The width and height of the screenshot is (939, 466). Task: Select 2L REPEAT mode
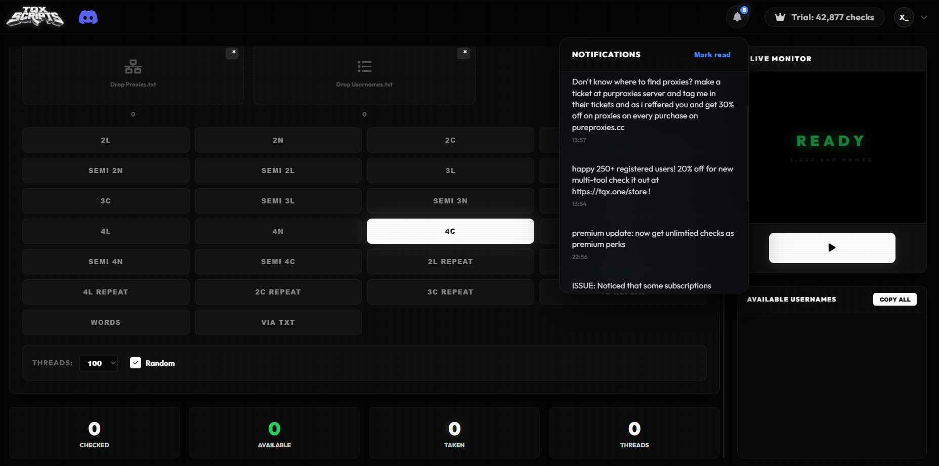tap(450, 262)
